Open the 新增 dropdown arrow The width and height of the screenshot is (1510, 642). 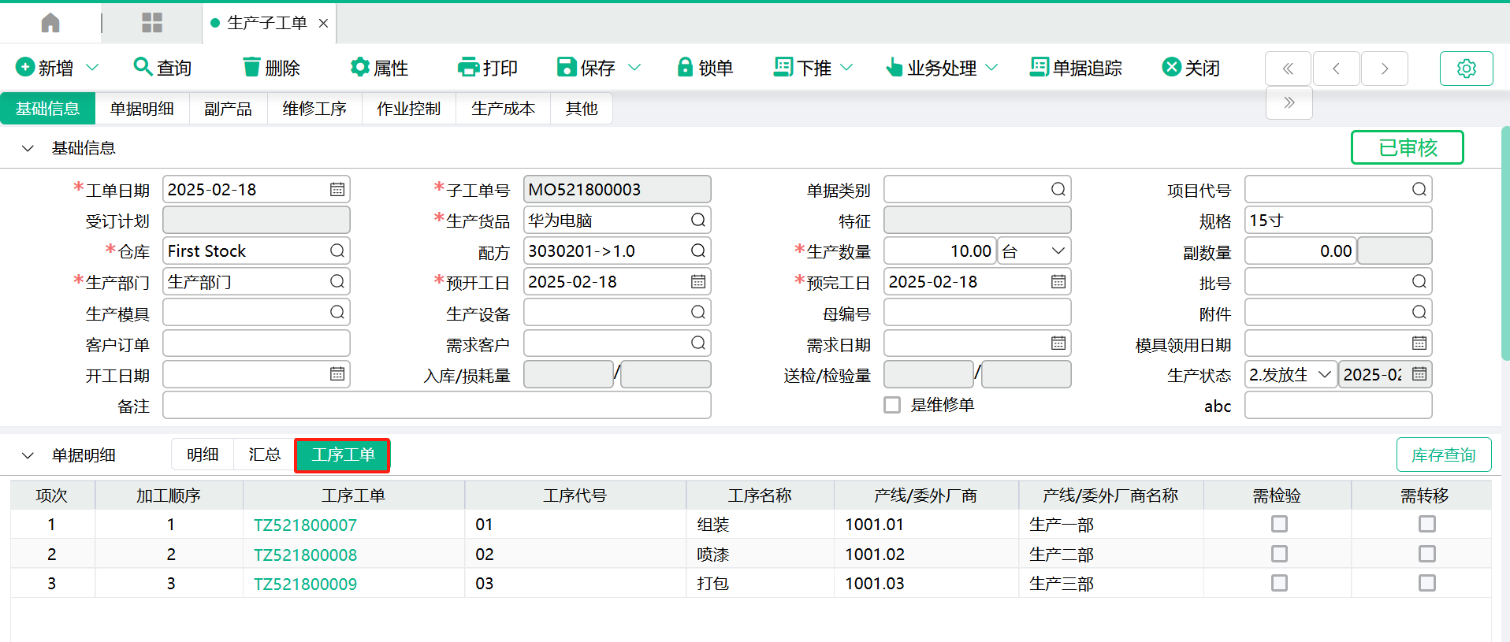[92, 68]
